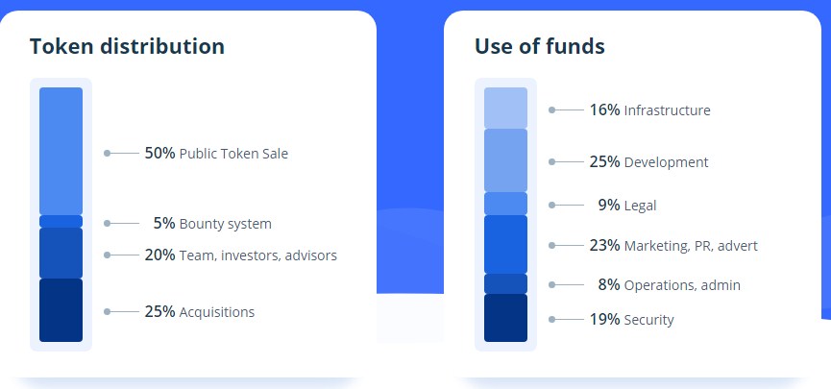
Task: Select the 19% Security bar segment
Action: [x=505, y=318]
